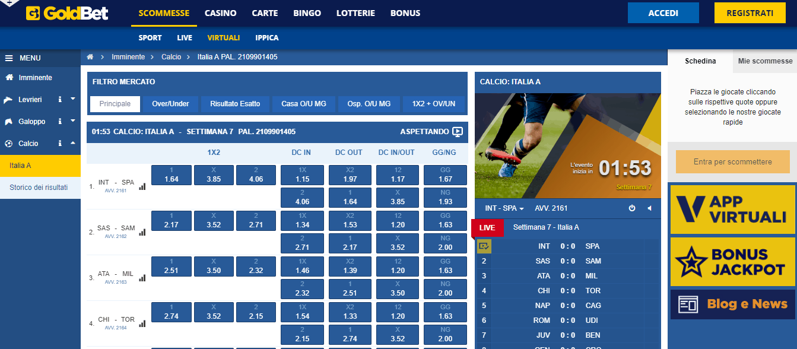The image size is (797, 349).
Task: Open the APP VIRTUALI banner
Action: [732, 209]
